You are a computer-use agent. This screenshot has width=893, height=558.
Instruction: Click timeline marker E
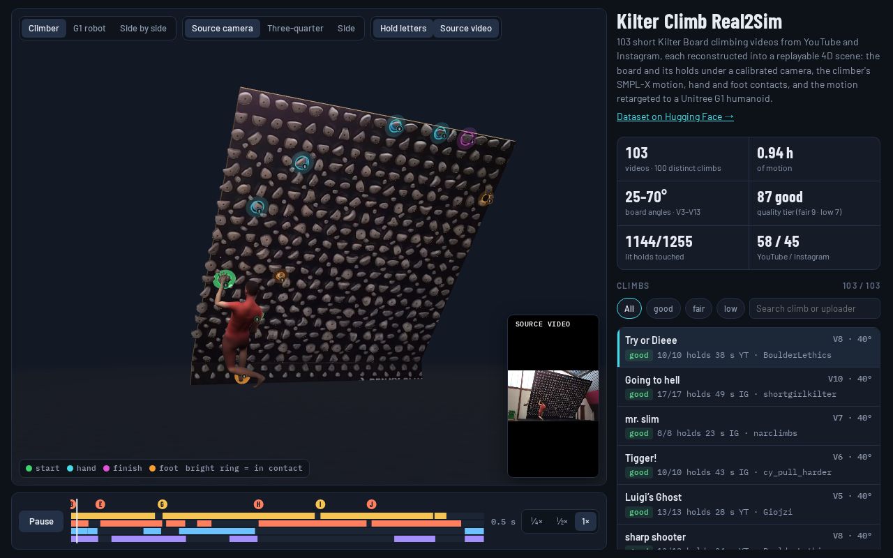click(x=100, y=504)
